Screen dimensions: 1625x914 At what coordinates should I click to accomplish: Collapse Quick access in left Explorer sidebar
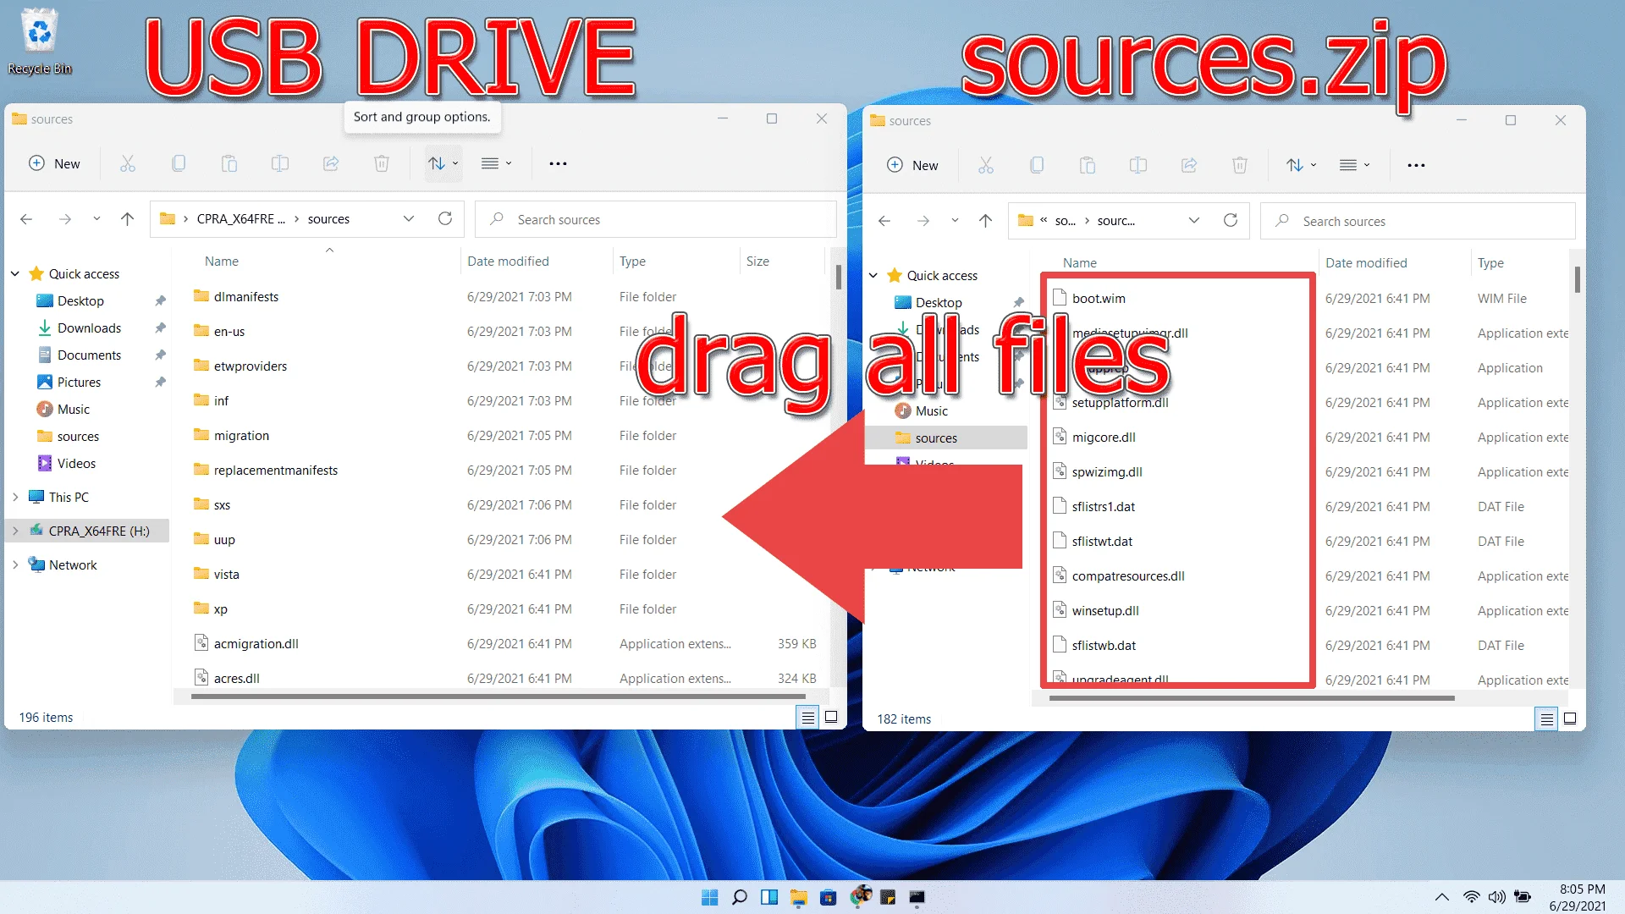(15, 274)
